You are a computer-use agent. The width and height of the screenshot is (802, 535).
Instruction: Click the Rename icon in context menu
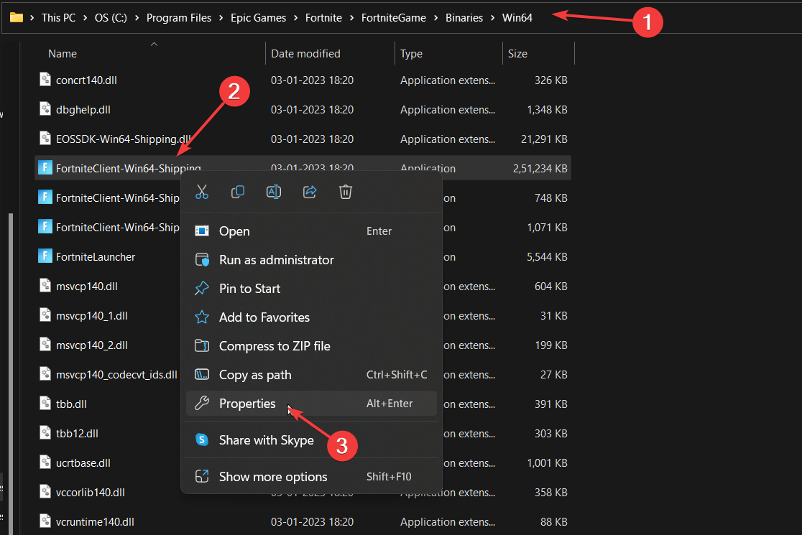pyautogui.click(x=274, y=192)
